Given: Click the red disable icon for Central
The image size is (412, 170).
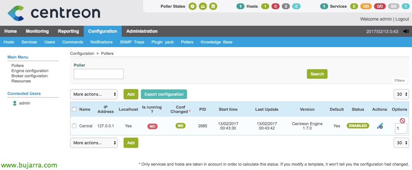Looking at the screenshot, I should click(402, 120).
